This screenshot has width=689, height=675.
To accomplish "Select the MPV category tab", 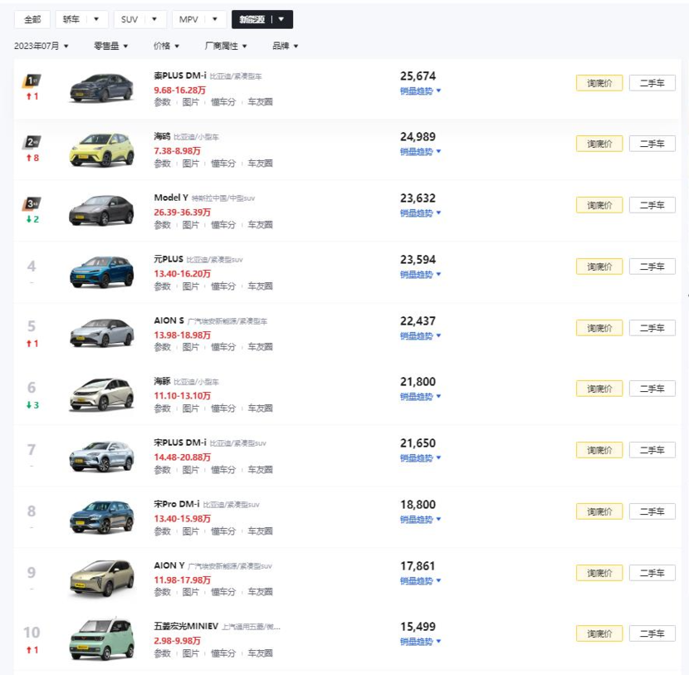I will [x=188, y=19].
